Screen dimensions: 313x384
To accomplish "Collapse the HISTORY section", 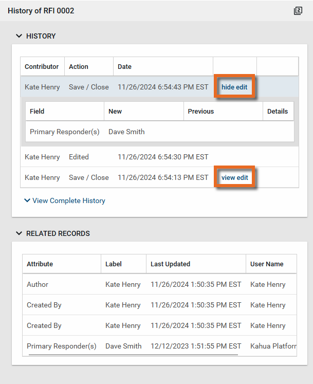I will pos(19,36).
